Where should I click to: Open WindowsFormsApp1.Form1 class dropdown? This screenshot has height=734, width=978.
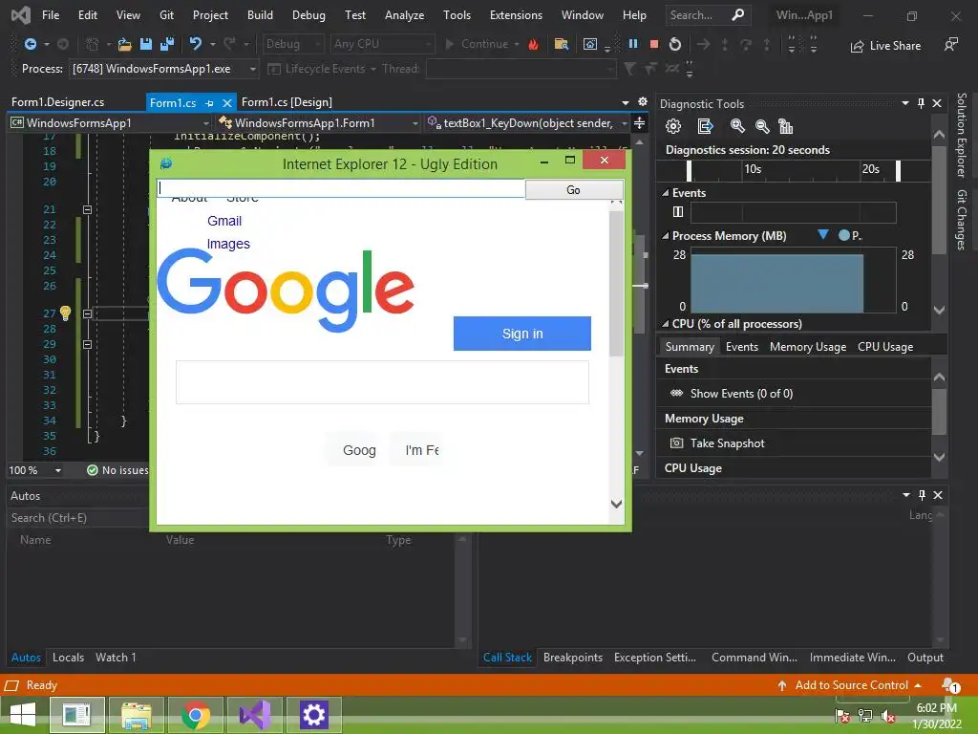coord(415,123)
